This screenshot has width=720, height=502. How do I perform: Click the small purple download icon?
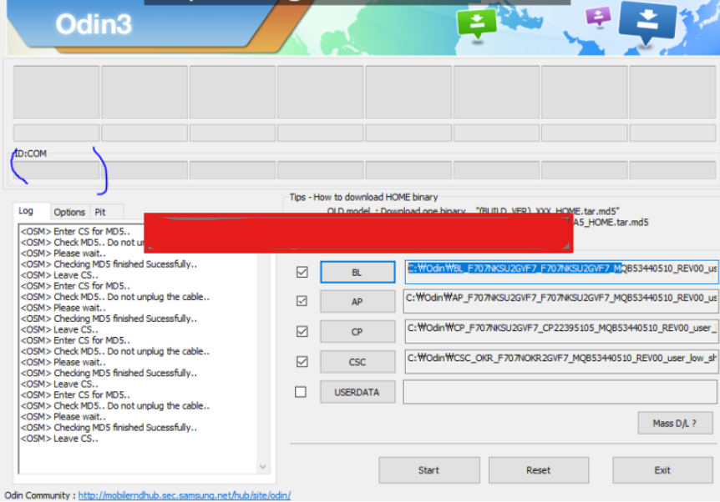[x=598, y=18]
